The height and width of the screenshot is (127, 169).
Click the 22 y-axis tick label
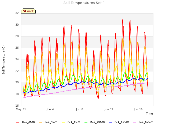[17, 71]
